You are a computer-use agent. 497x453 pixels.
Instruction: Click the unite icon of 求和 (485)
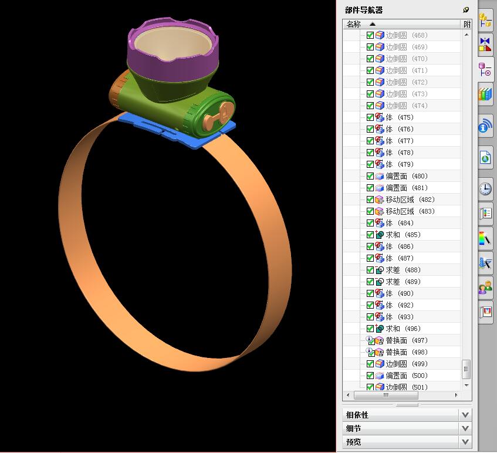tap(380, 235)
